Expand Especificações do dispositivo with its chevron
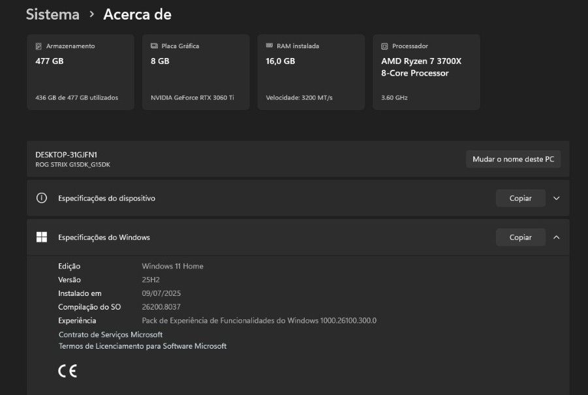 coord(557,198)
